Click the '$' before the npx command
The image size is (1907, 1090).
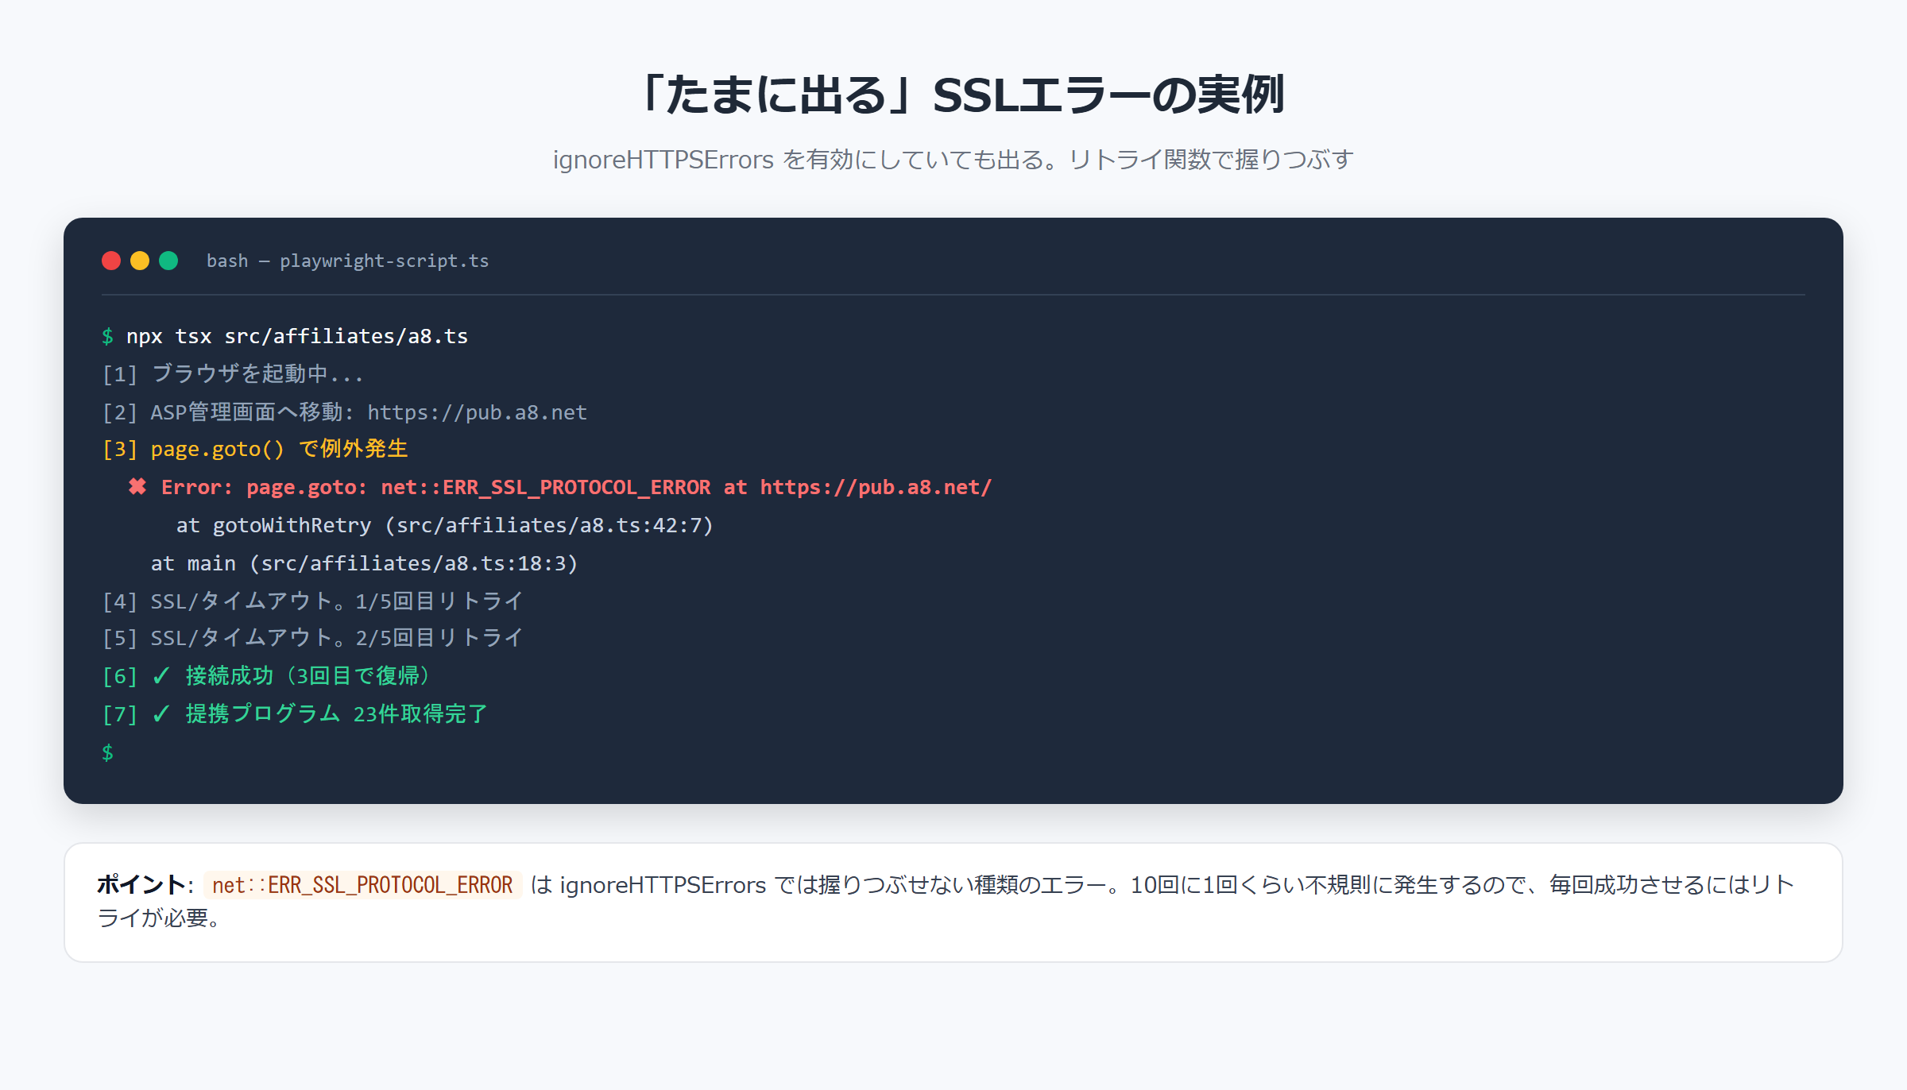[107, 336]
